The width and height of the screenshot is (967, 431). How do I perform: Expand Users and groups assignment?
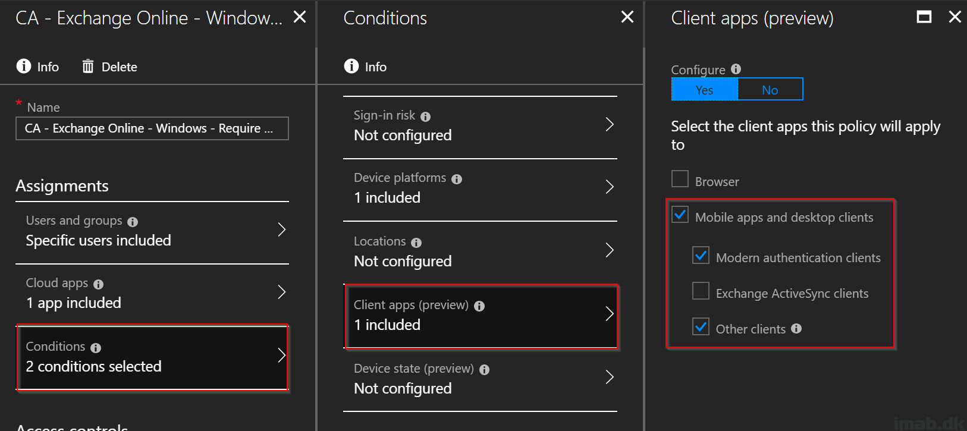(152, 231)
